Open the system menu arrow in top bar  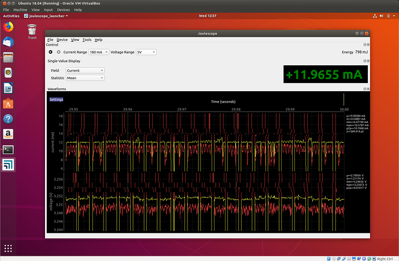(x=394, y=16)
